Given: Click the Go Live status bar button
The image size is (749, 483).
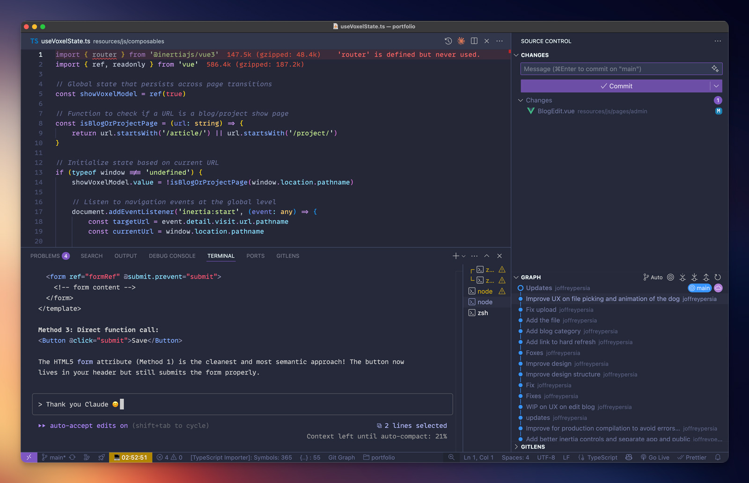Looking at the screenshot, I should (x=655, y=457).
